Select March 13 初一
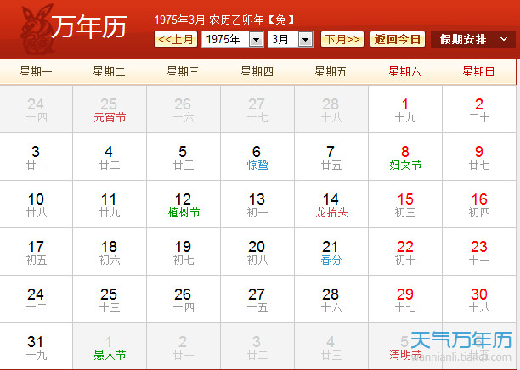Image resolution: width=520 pixels, height=370 pixels. pyautogui.click(x=257, y=205)
